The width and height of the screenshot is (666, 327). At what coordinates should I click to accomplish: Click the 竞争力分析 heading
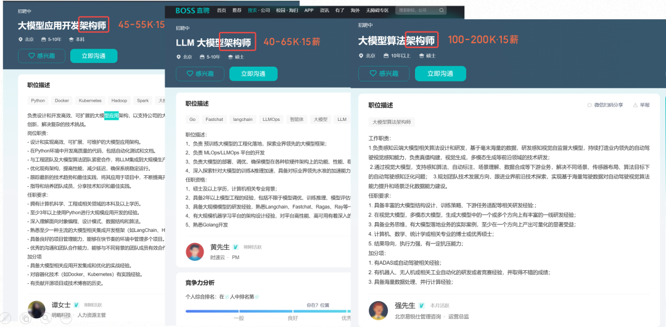click(200, 283)
